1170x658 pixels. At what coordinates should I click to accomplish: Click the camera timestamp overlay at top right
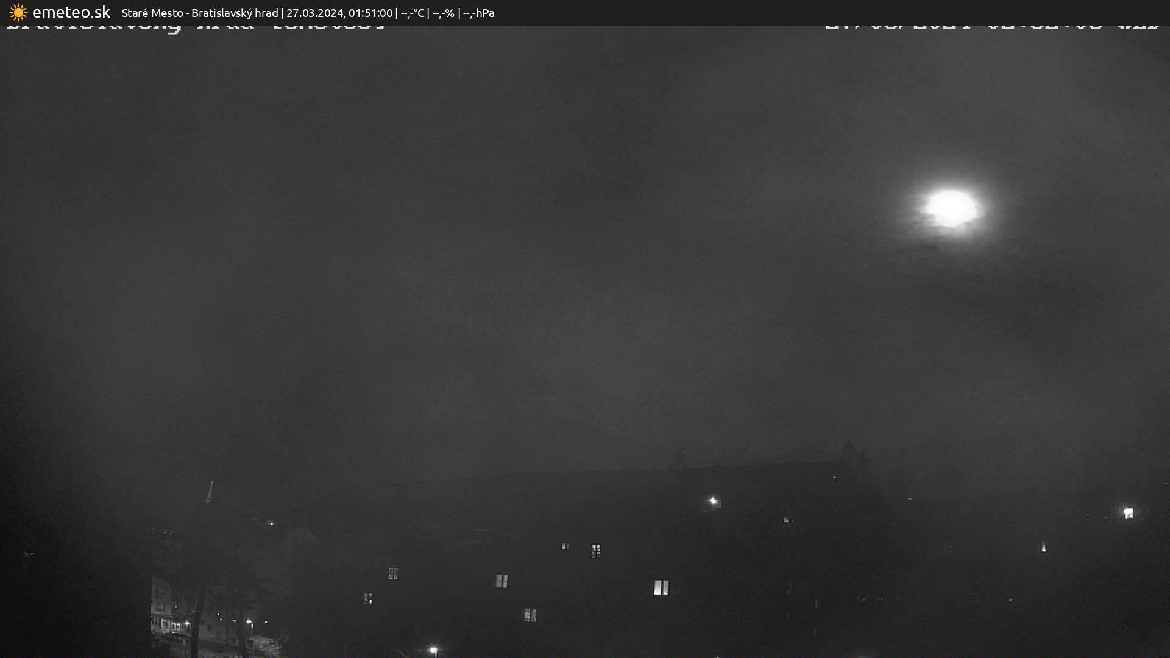tap(992, 27)
